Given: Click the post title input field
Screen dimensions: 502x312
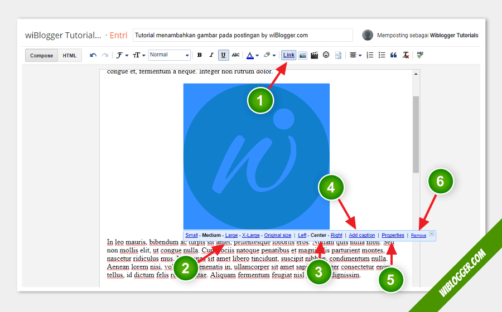Looking at the screenshot, I should click(x=243, y=35).
